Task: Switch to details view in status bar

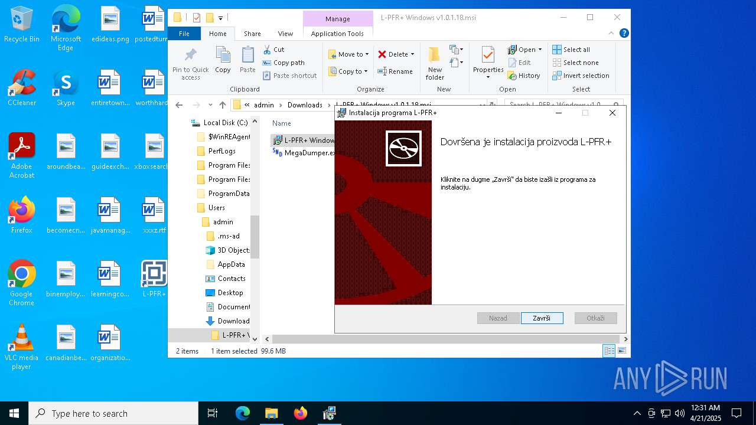Action: (610, 351)
